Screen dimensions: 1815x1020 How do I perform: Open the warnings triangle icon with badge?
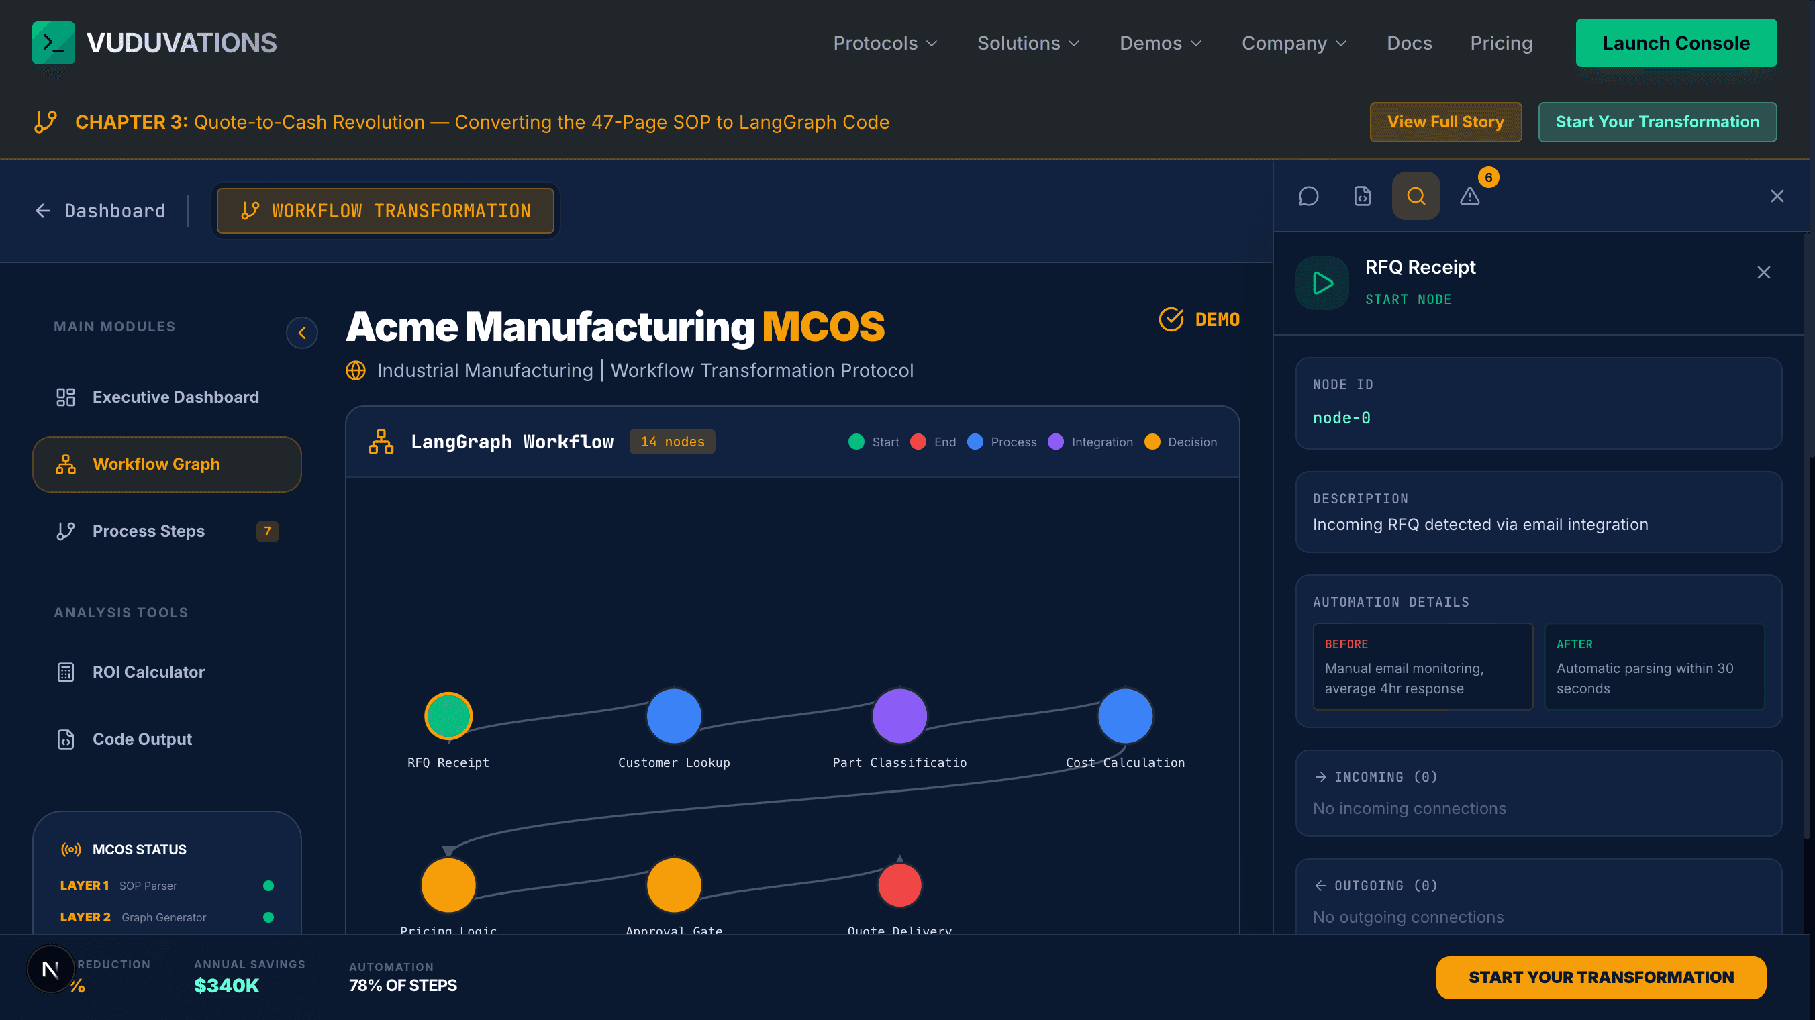tap(1470, 196)
